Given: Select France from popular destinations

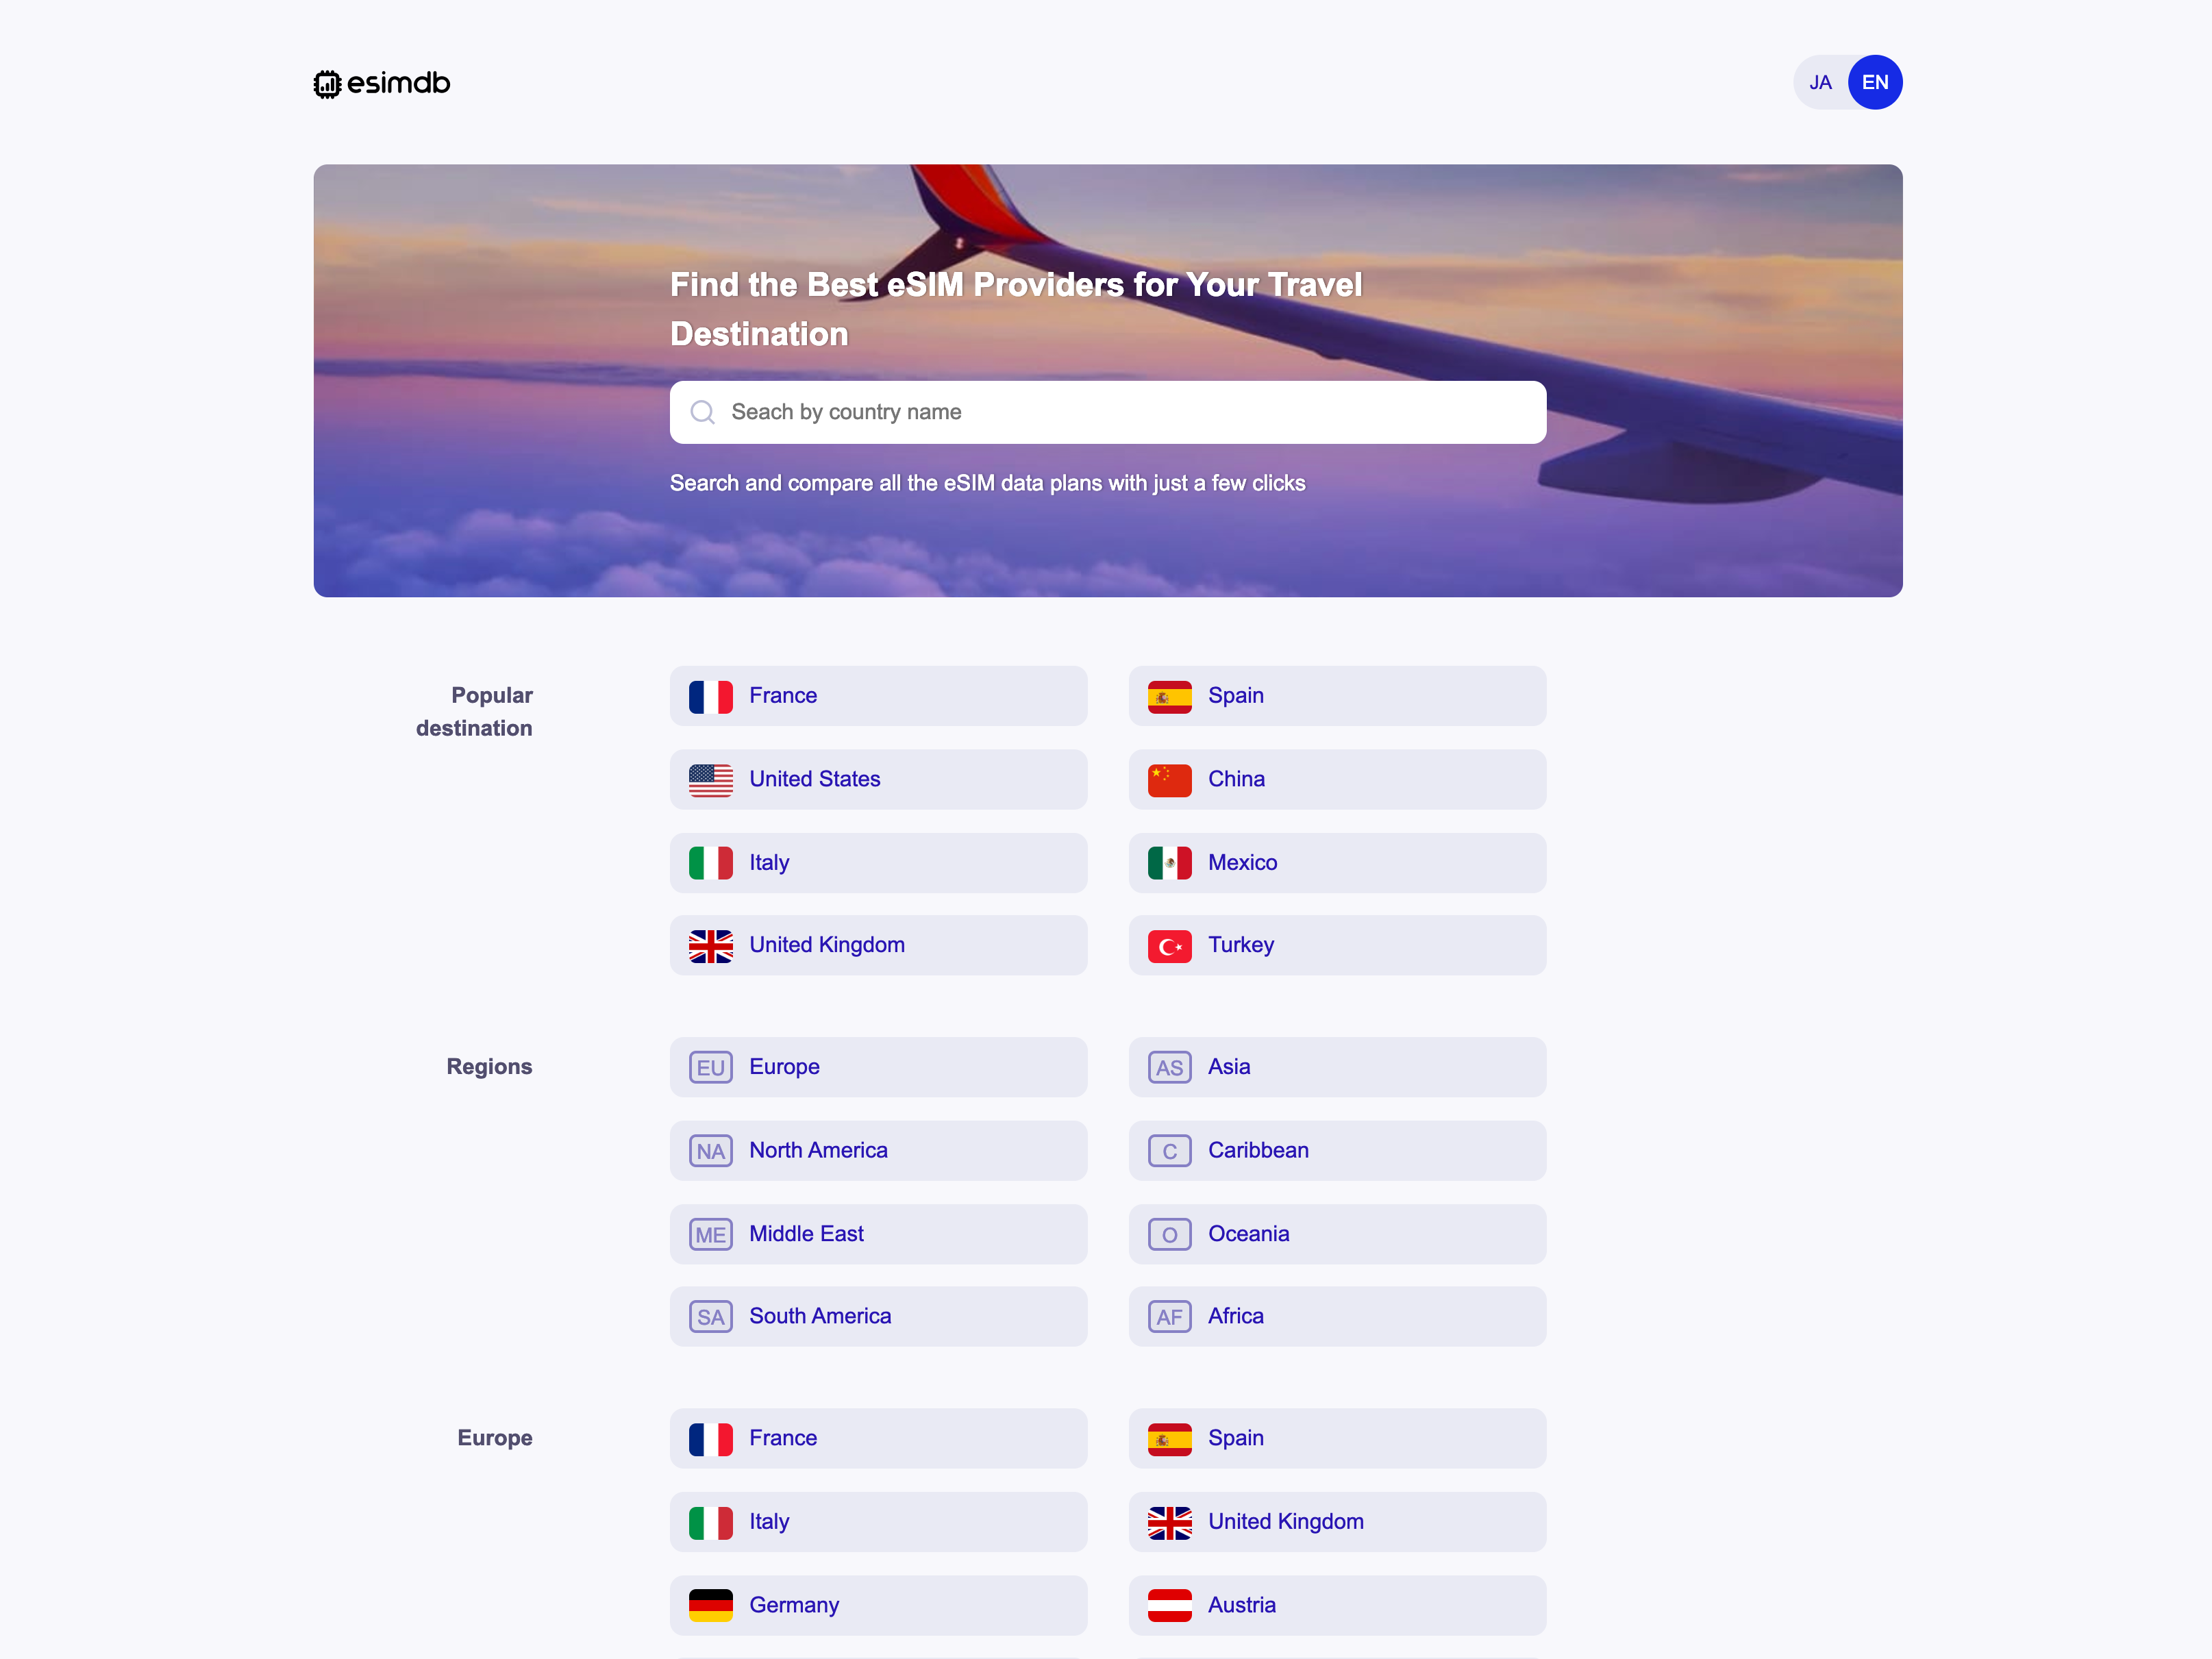Looking at the screenshot, I should coord(877,695).
